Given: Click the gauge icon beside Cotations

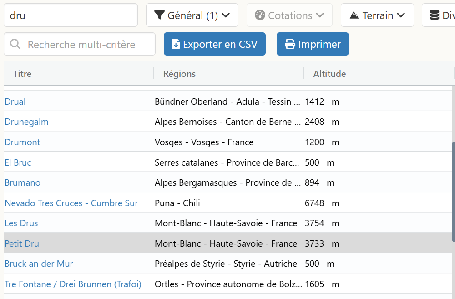Looking at the screenshot, I should [x=260, y=15].
